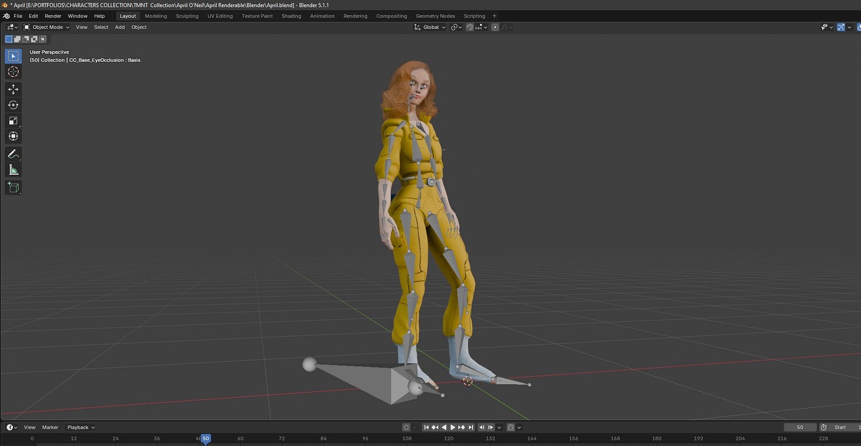
Task: Open the Playback popover in the timeline
Action: (80, 428)
